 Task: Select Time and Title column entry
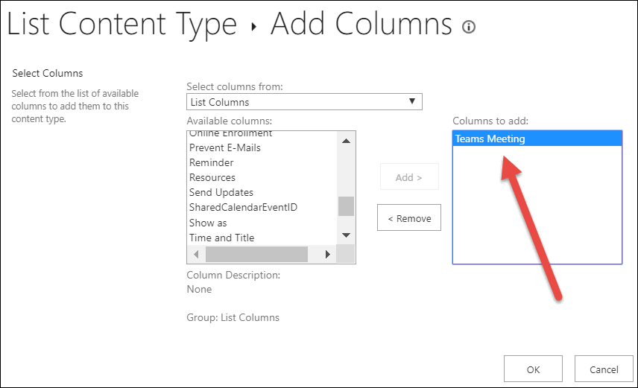[x=221, y=238]
